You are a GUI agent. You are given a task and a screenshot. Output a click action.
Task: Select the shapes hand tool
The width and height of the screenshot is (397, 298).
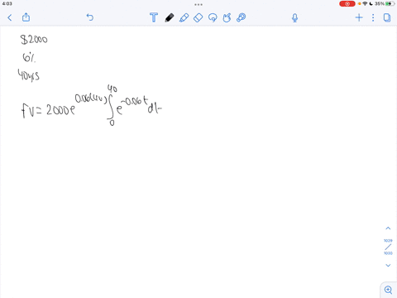[x=227, y=17]
